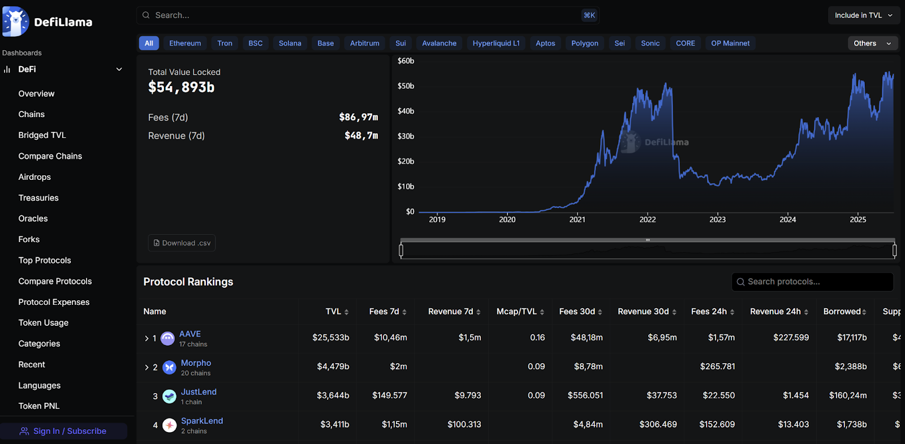Filter by the Sei chain
This screenshot has height=444, width=905.
click(x=620, y=44)
